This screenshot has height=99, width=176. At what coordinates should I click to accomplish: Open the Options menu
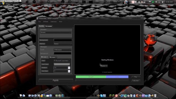(46, 21)
